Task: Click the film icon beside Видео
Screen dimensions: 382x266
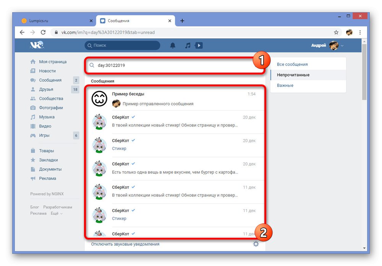Action: coord(33,126)
